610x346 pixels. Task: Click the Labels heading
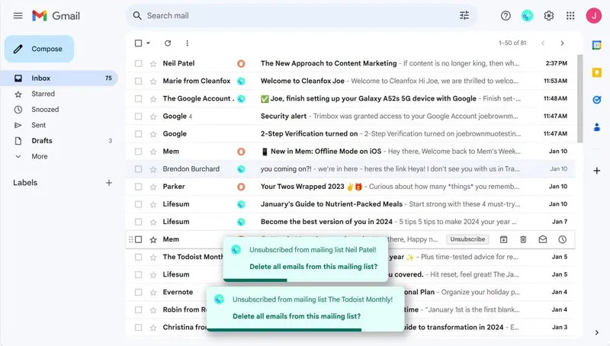(x=25, y=183)
